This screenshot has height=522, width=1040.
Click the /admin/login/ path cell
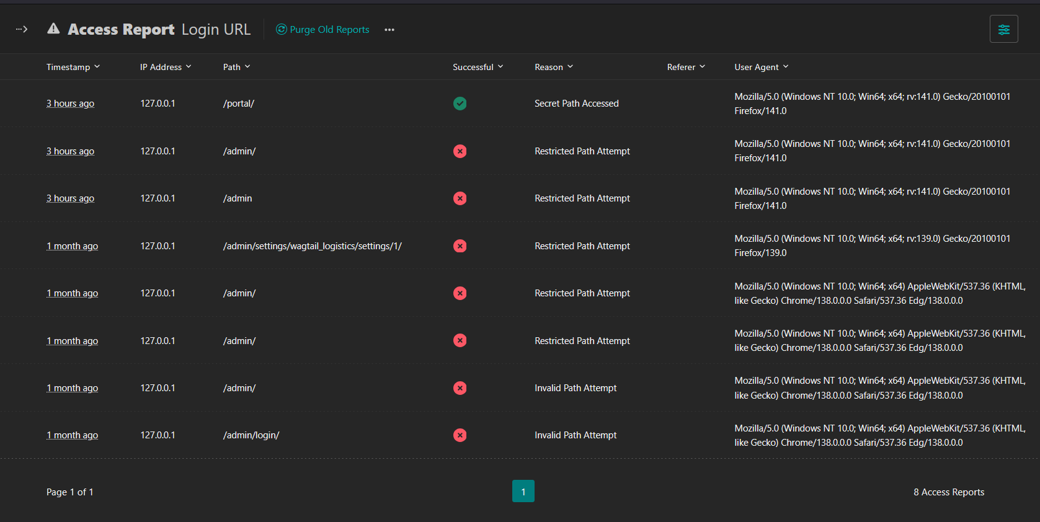tap(251, 435)
